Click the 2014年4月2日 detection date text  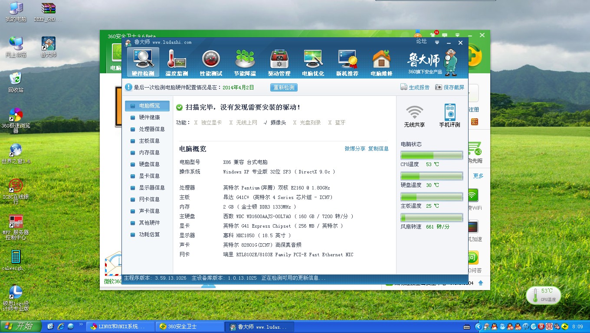pyautogui.click(x=238, y=88)
